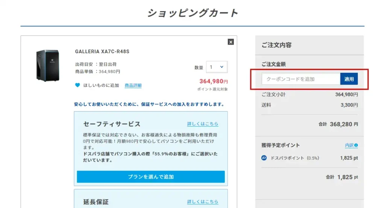Click the 延長保証 section heading
This screenshot has width=385, height=208.
pos(96,202)
